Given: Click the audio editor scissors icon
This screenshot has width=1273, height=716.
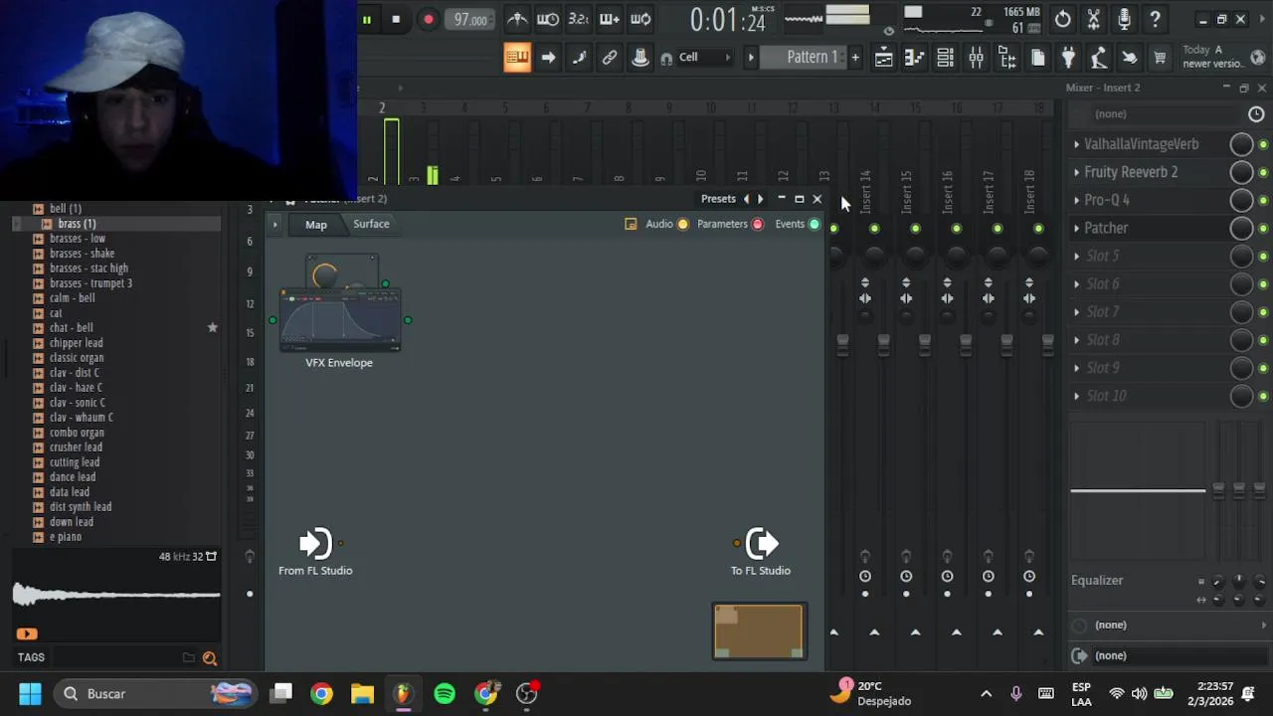Looking at the screenshot, I should (x=1094, y=19).
